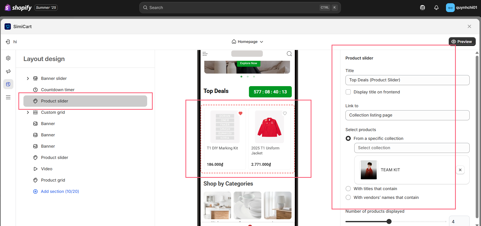The width and height of the screenshot is (481, 226).
Task: Select the Custom grid section
Action: [53, 112]
